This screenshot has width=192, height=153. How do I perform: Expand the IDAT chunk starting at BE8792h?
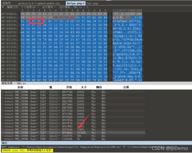point(3,98)
